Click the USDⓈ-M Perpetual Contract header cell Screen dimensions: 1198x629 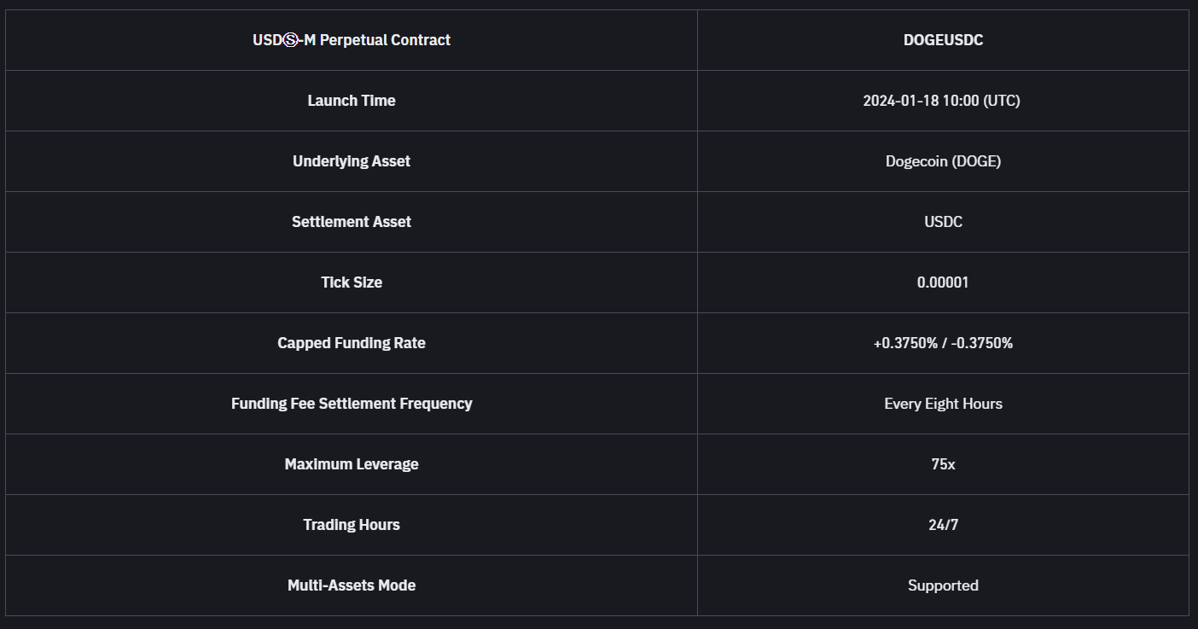coord(352,40)
